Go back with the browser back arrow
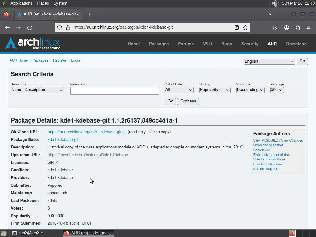Viewport: 316px width, 237px height. (x=7, y=27)
